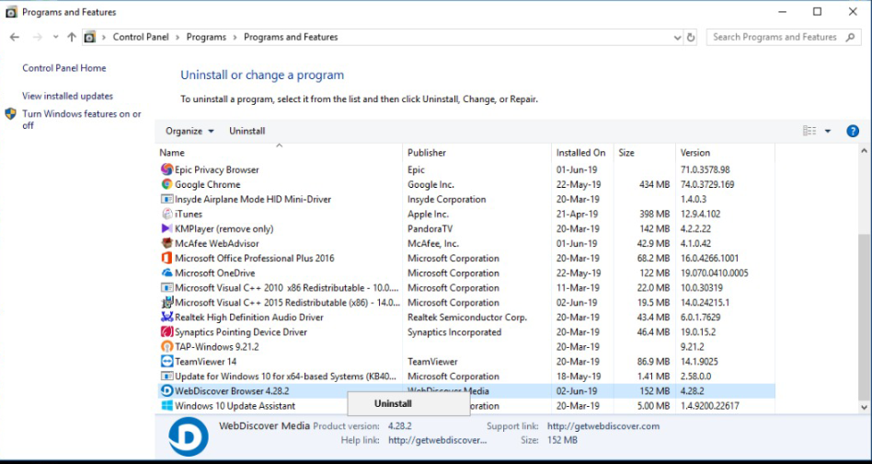Open the address bar history dropdown

pos(677,37)
